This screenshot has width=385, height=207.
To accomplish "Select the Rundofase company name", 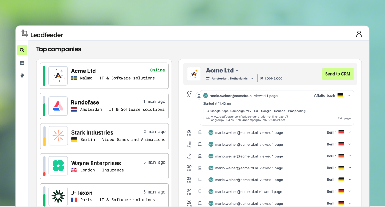I will click(85, 102).
